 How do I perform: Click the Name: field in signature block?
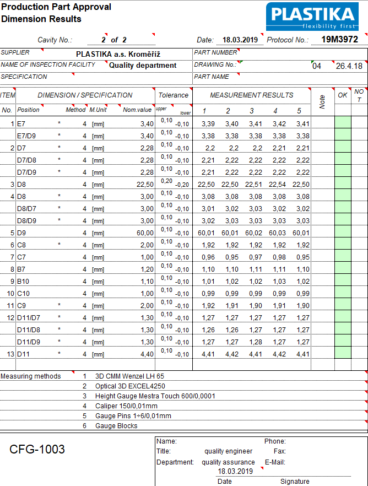point(167,441)
